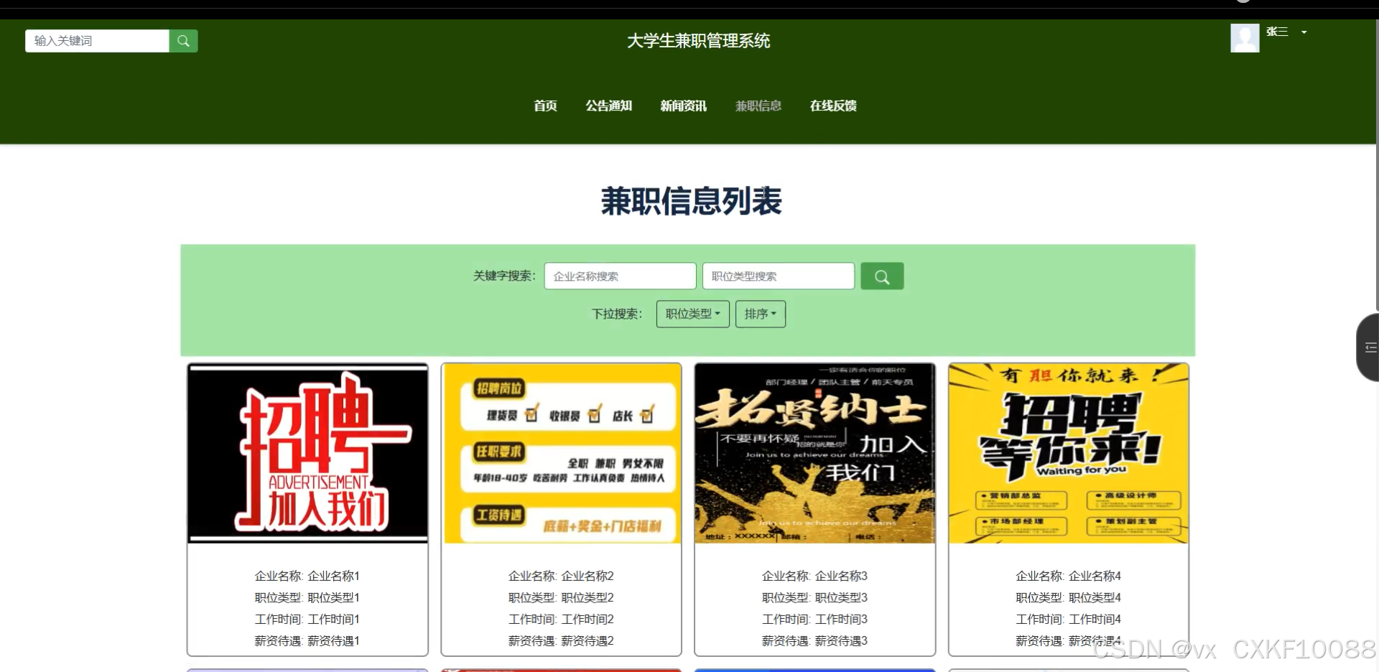Expand the 张三 user account dropdown
1379x672 pixels.
click(x=1286, y=32)
